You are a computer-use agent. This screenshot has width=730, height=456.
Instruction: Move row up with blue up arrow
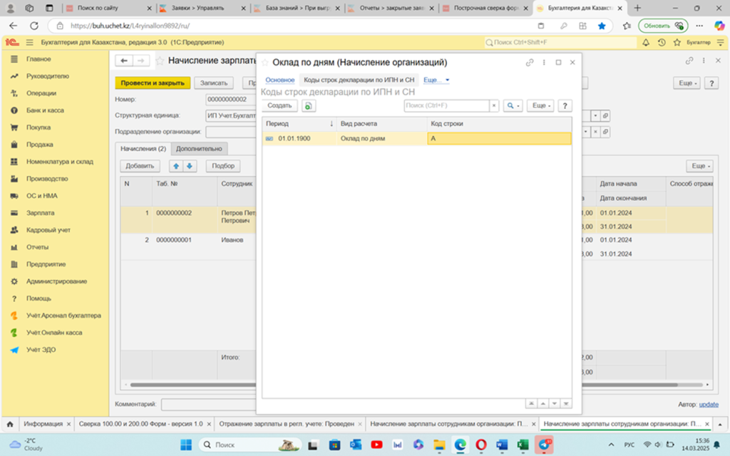point(176,166)
